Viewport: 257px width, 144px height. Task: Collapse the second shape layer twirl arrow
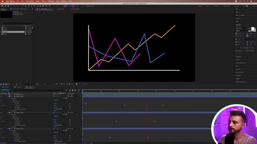coord(8,96)
